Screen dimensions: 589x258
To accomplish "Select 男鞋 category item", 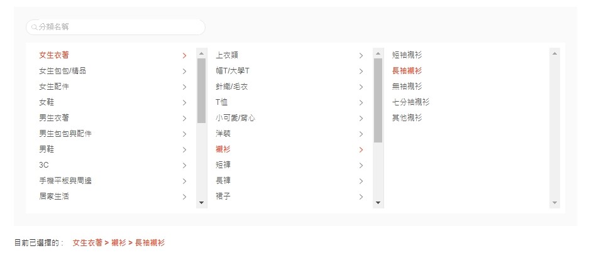I will pos(47,149).
